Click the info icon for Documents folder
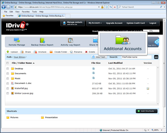 pos(94,73)
